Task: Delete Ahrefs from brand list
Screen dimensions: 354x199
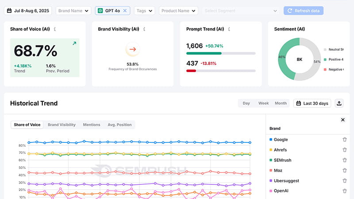Action: pos(345,150)
